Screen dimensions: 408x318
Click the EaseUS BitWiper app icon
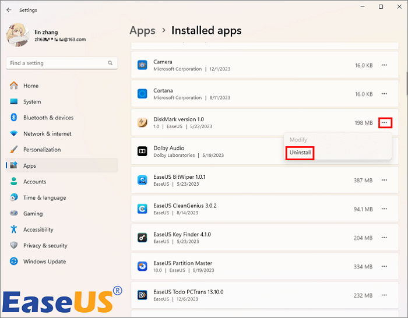pos(142,180)
